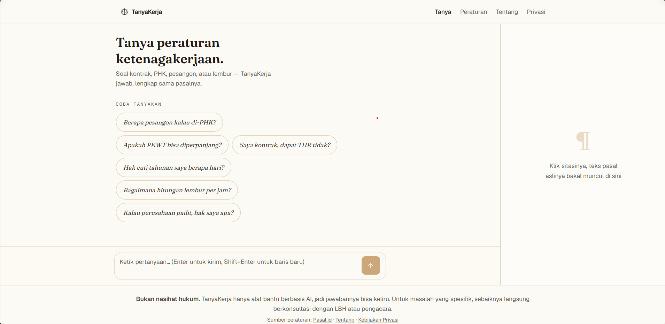Click the 'COBA TANYAKAN' label

(139, 104)
